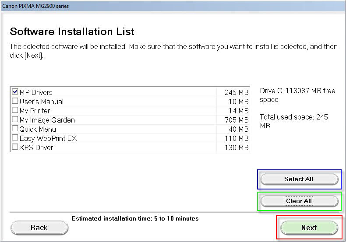Image resolution: width=346 pixels, height=242 pixels.
Task: Click the Canon PIXMA MG2900 series title bar
Action: [35, 6]
